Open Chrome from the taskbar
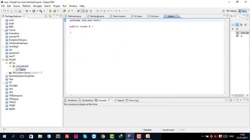 pos(103,136)
